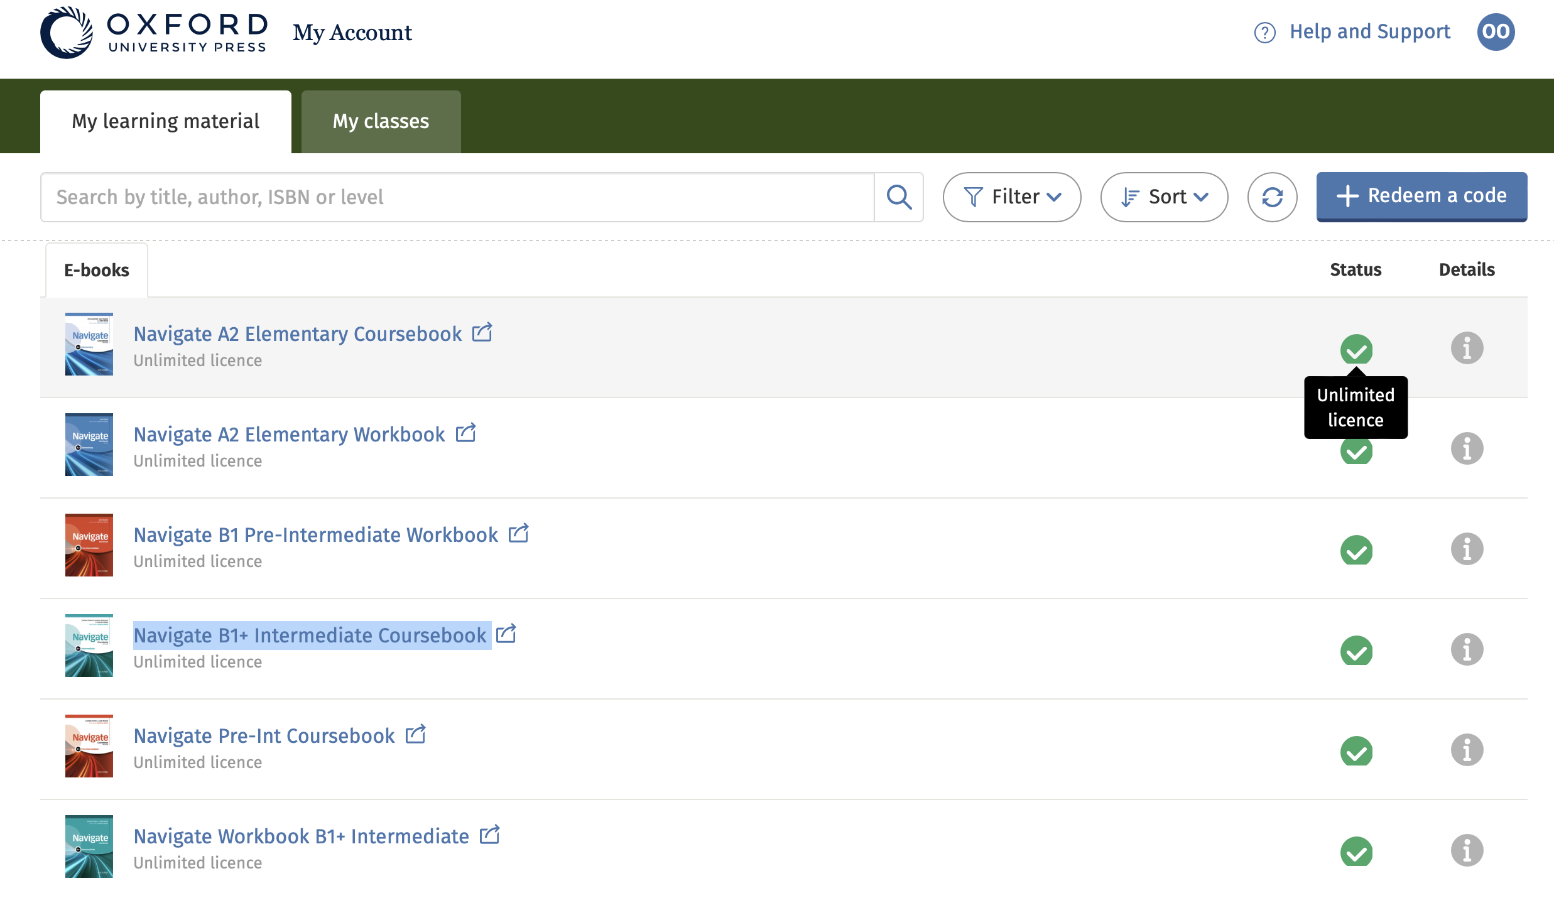Show details info for A2 Elementary Workbook
Screen dimensions: 1554x898
[x=1467, y=448]
